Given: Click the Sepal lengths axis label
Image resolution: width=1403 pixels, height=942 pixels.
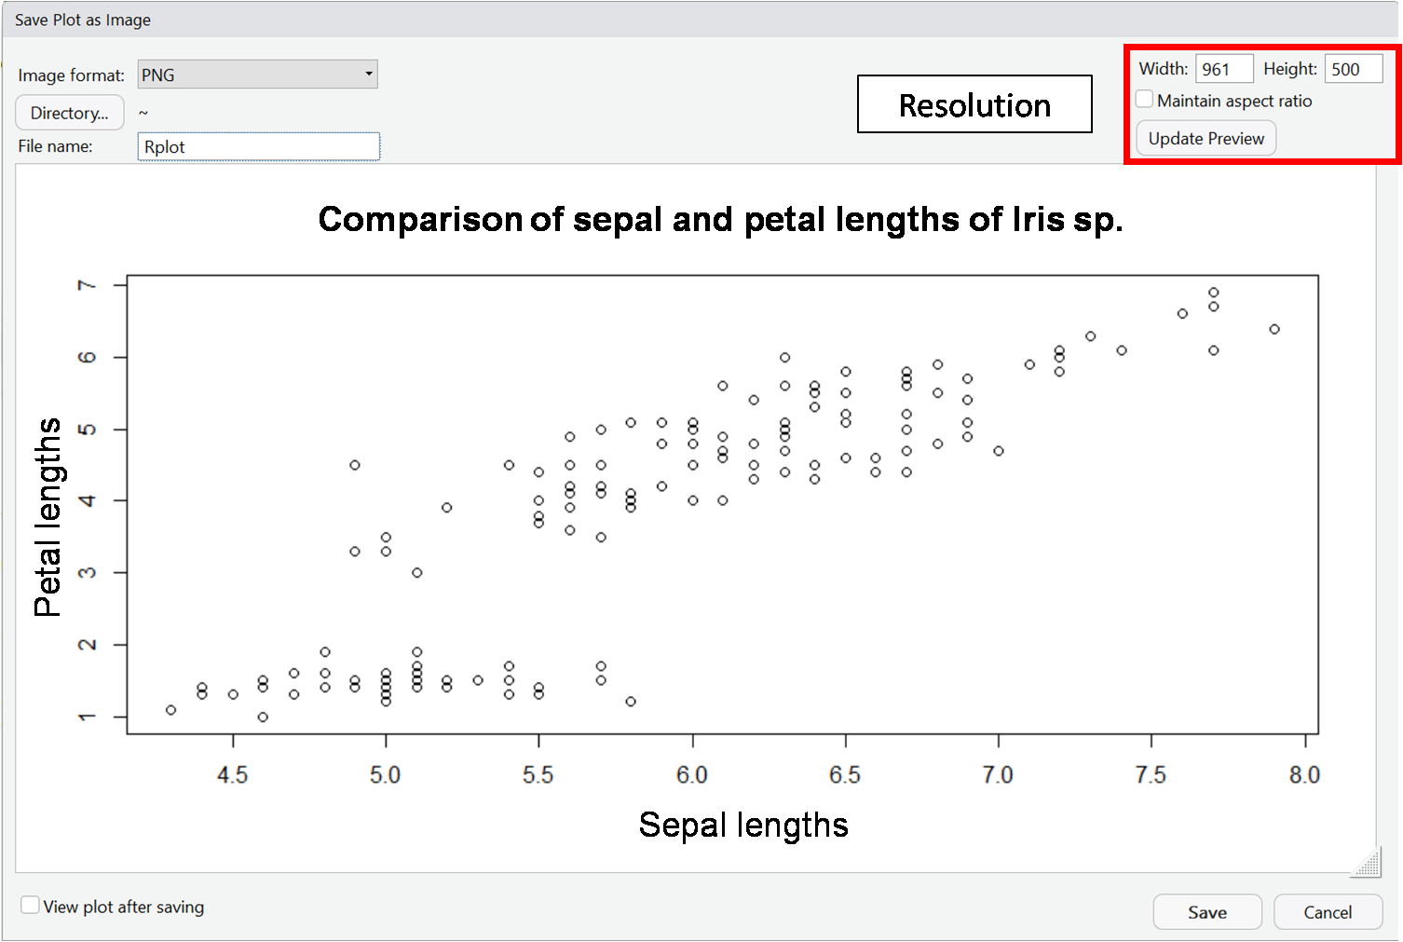Looking at the screenshot, I should pos(743,826).
